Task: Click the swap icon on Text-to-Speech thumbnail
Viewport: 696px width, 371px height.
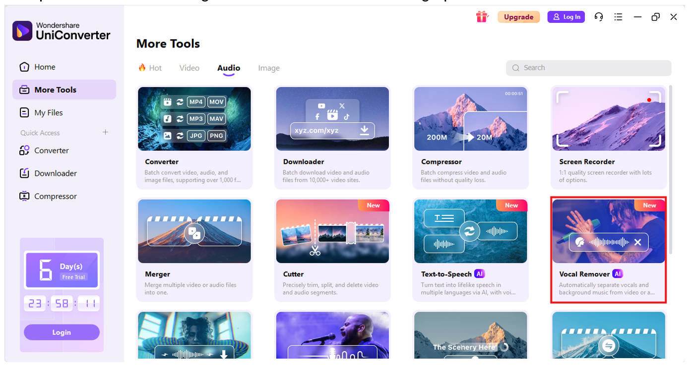Action: click(469, 231)
